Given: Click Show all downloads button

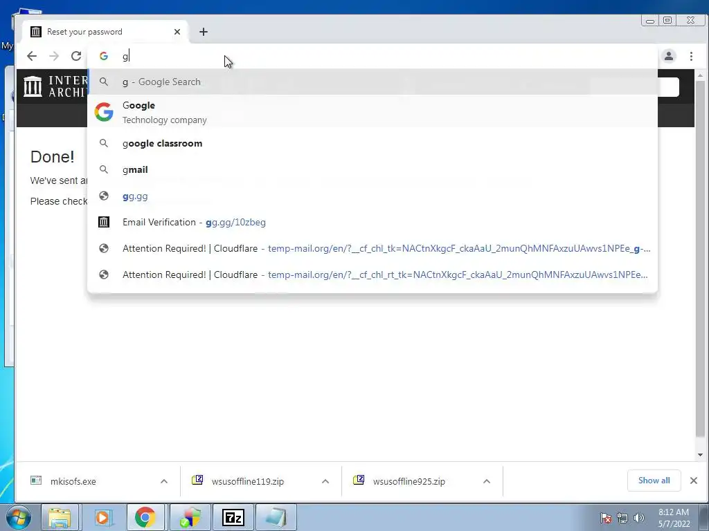Looking at the screenshot, I should click(x=654, y=481).
